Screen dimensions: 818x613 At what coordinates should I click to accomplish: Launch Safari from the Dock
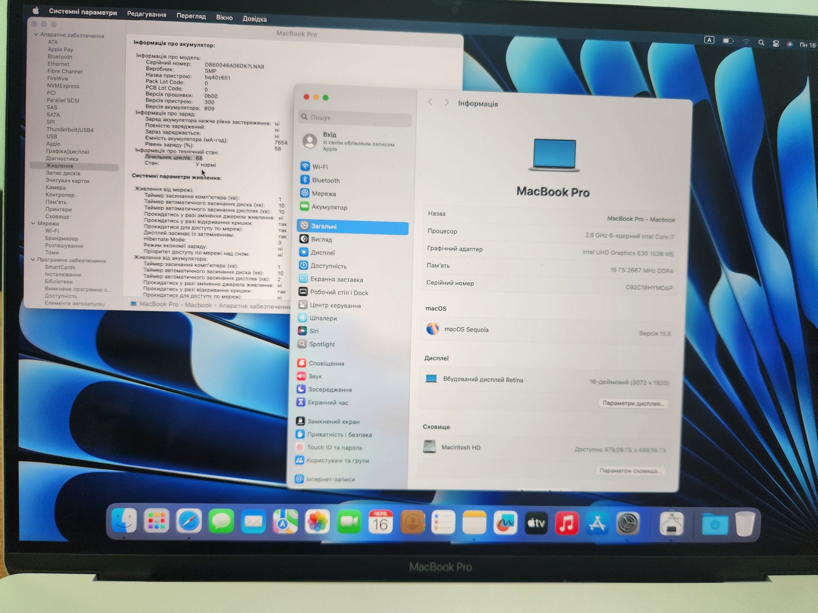[x=189, y=521]
